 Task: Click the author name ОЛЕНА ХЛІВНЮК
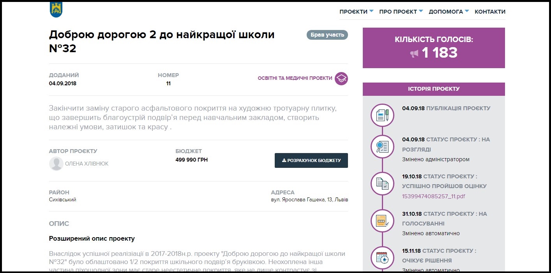click(x=87, y=164)
